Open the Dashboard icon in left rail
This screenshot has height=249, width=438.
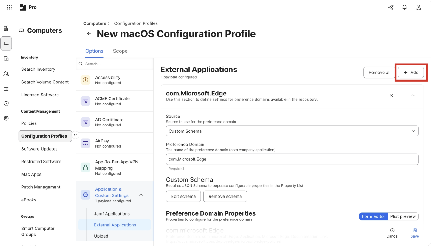tap(6, 28)
